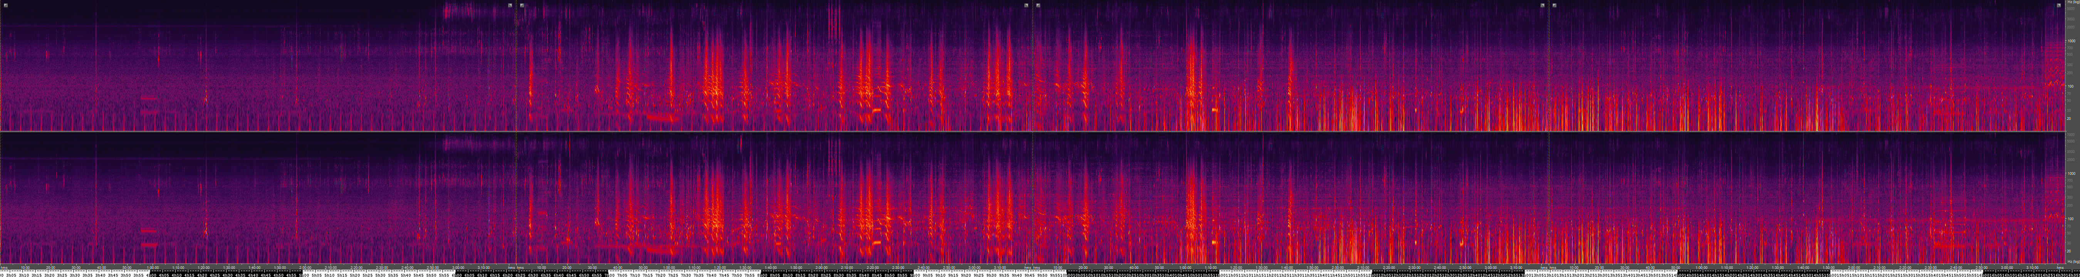Select the second clip's fade-in handle
Screen dimensions: 2080x277
pyautogui.click(x=522, y=5)
